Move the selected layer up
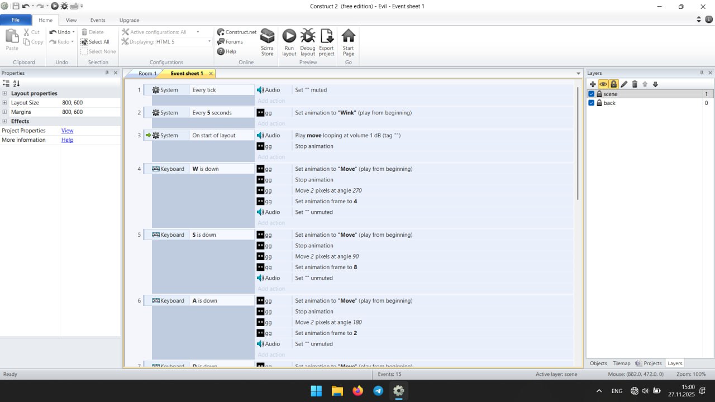The height and width of the screenshot is (402, 715). pos(645,84)
